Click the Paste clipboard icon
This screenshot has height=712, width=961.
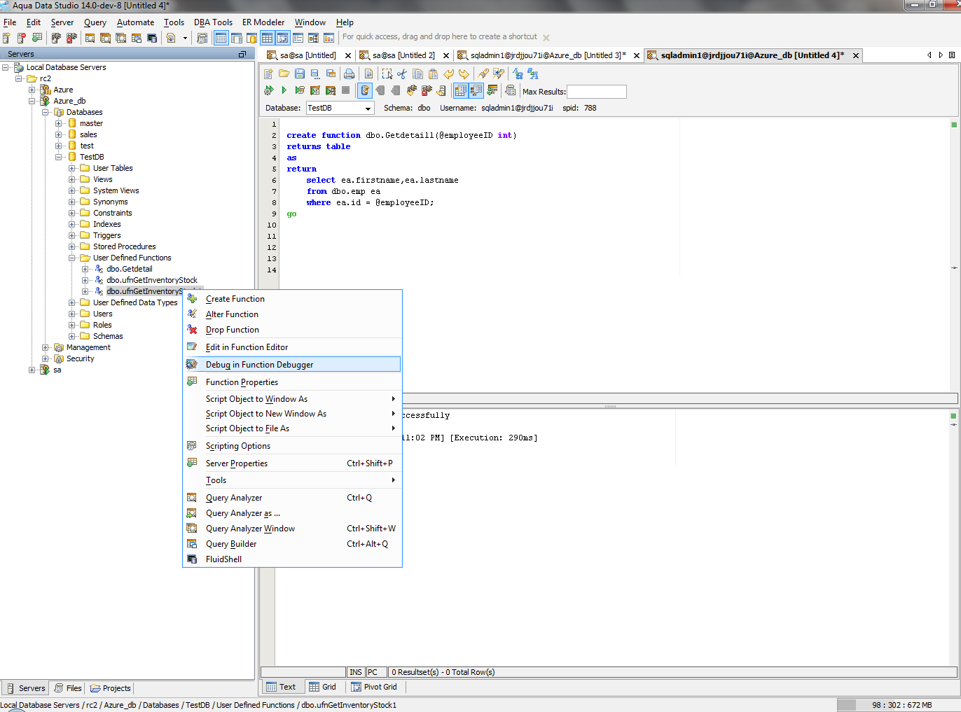pos(433,74)
